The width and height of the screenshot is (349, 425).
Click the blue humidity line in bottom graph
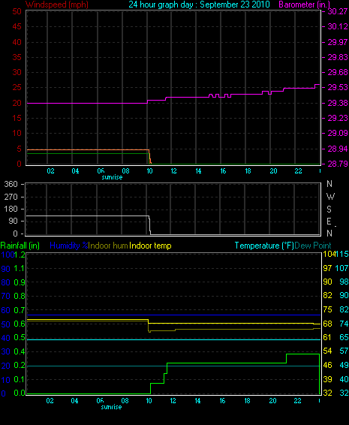click(173, 315)
